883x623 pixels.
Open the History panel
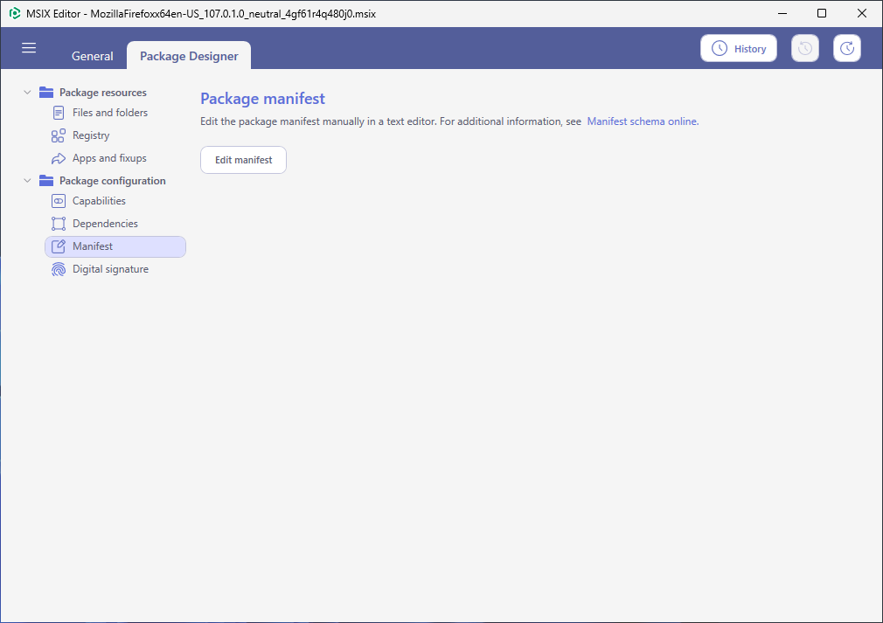738,48
